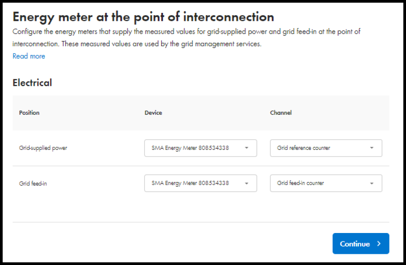Screen dimensions: 406x265
Task: Click the Position column header
Action: pyautogui.click(x=29, y=113)
